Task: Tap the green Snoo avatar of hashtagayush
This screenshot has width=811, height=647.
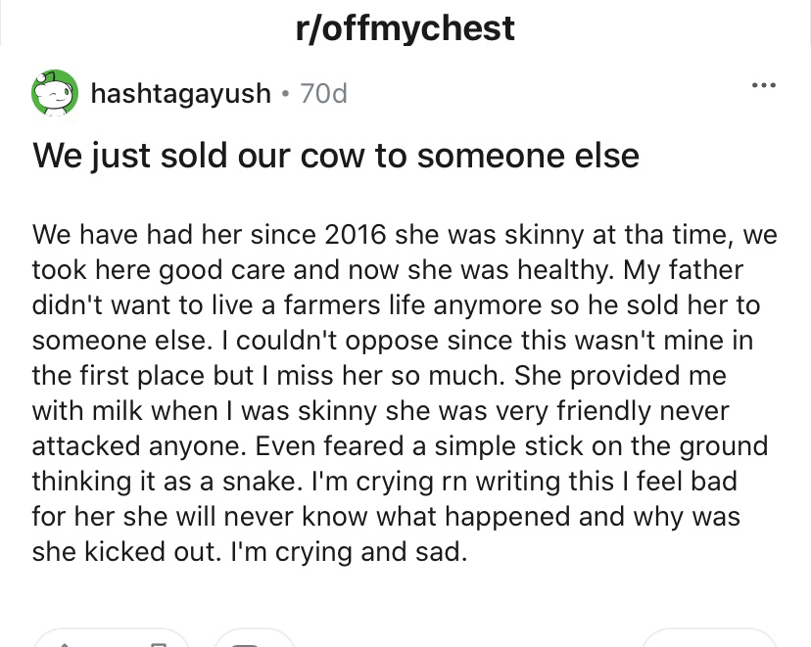Action: coord(56,93)
